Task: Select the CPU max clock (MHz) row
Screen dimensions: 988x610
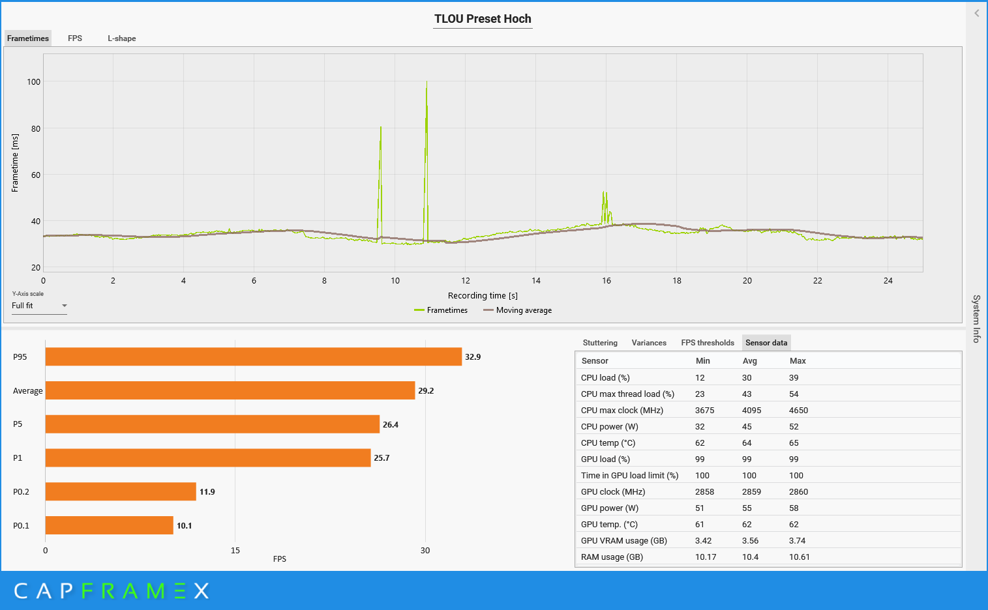Action: point(768,410)
